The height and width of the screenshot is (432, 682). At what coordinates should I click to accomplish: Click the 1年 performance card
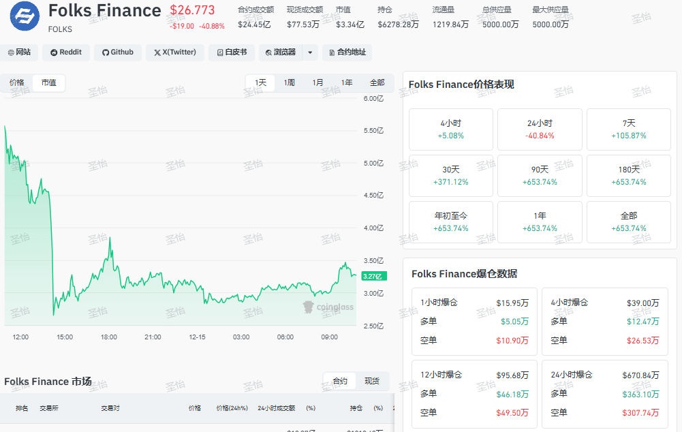pyautogui.click(x=540, y=222)
